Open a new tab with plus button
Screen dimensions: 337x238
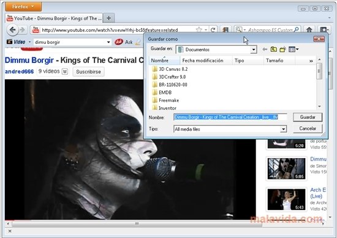tap(108, 18)
